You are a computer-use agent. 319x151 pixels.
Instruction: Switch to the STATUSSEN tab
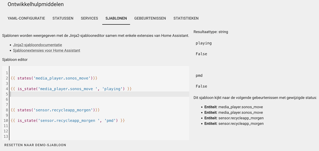pos(63,18)
